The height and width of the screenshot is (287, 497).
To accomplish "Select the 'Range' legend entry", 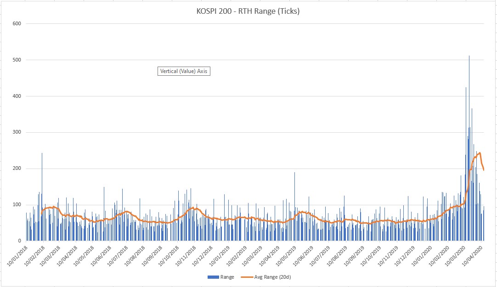I will coord(221,277).
